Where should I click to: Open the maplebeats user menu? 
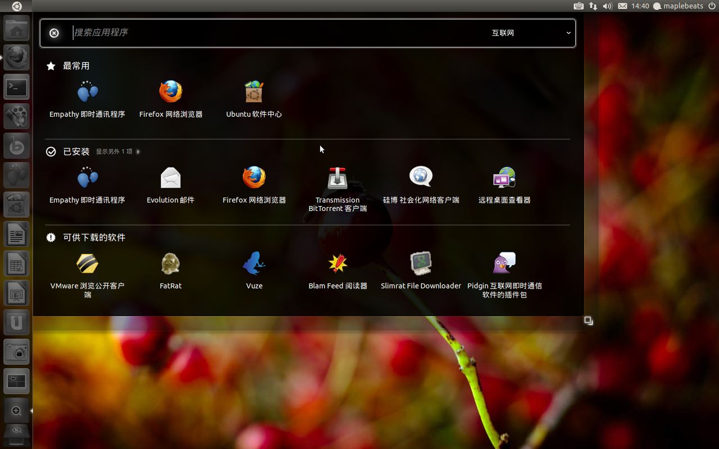[x=678, y=6]
